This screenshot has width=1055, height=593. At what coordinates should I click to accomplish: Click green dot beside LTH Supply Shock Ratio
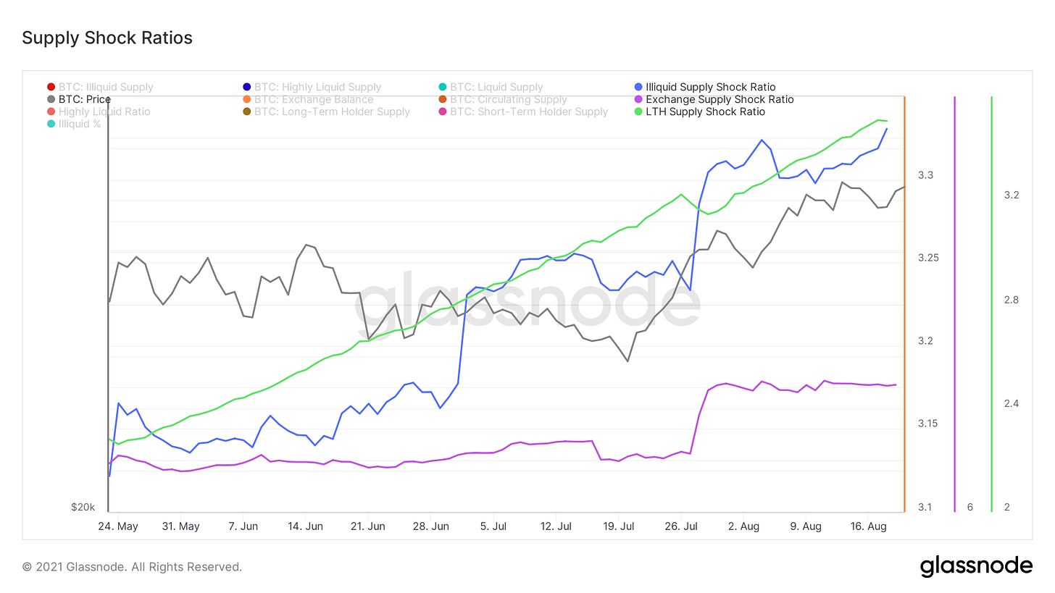638,112
